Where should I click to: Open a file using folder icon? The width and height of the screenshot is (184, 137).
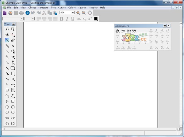tap(10, 13)
